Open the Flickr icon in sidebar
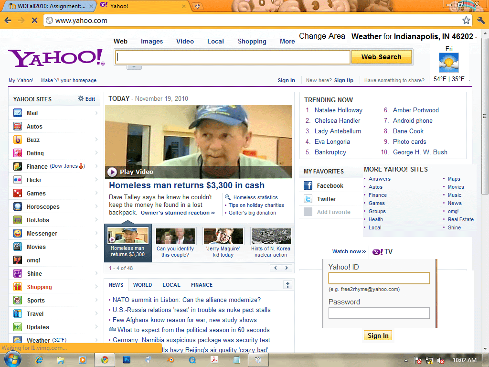 (18, 180)
